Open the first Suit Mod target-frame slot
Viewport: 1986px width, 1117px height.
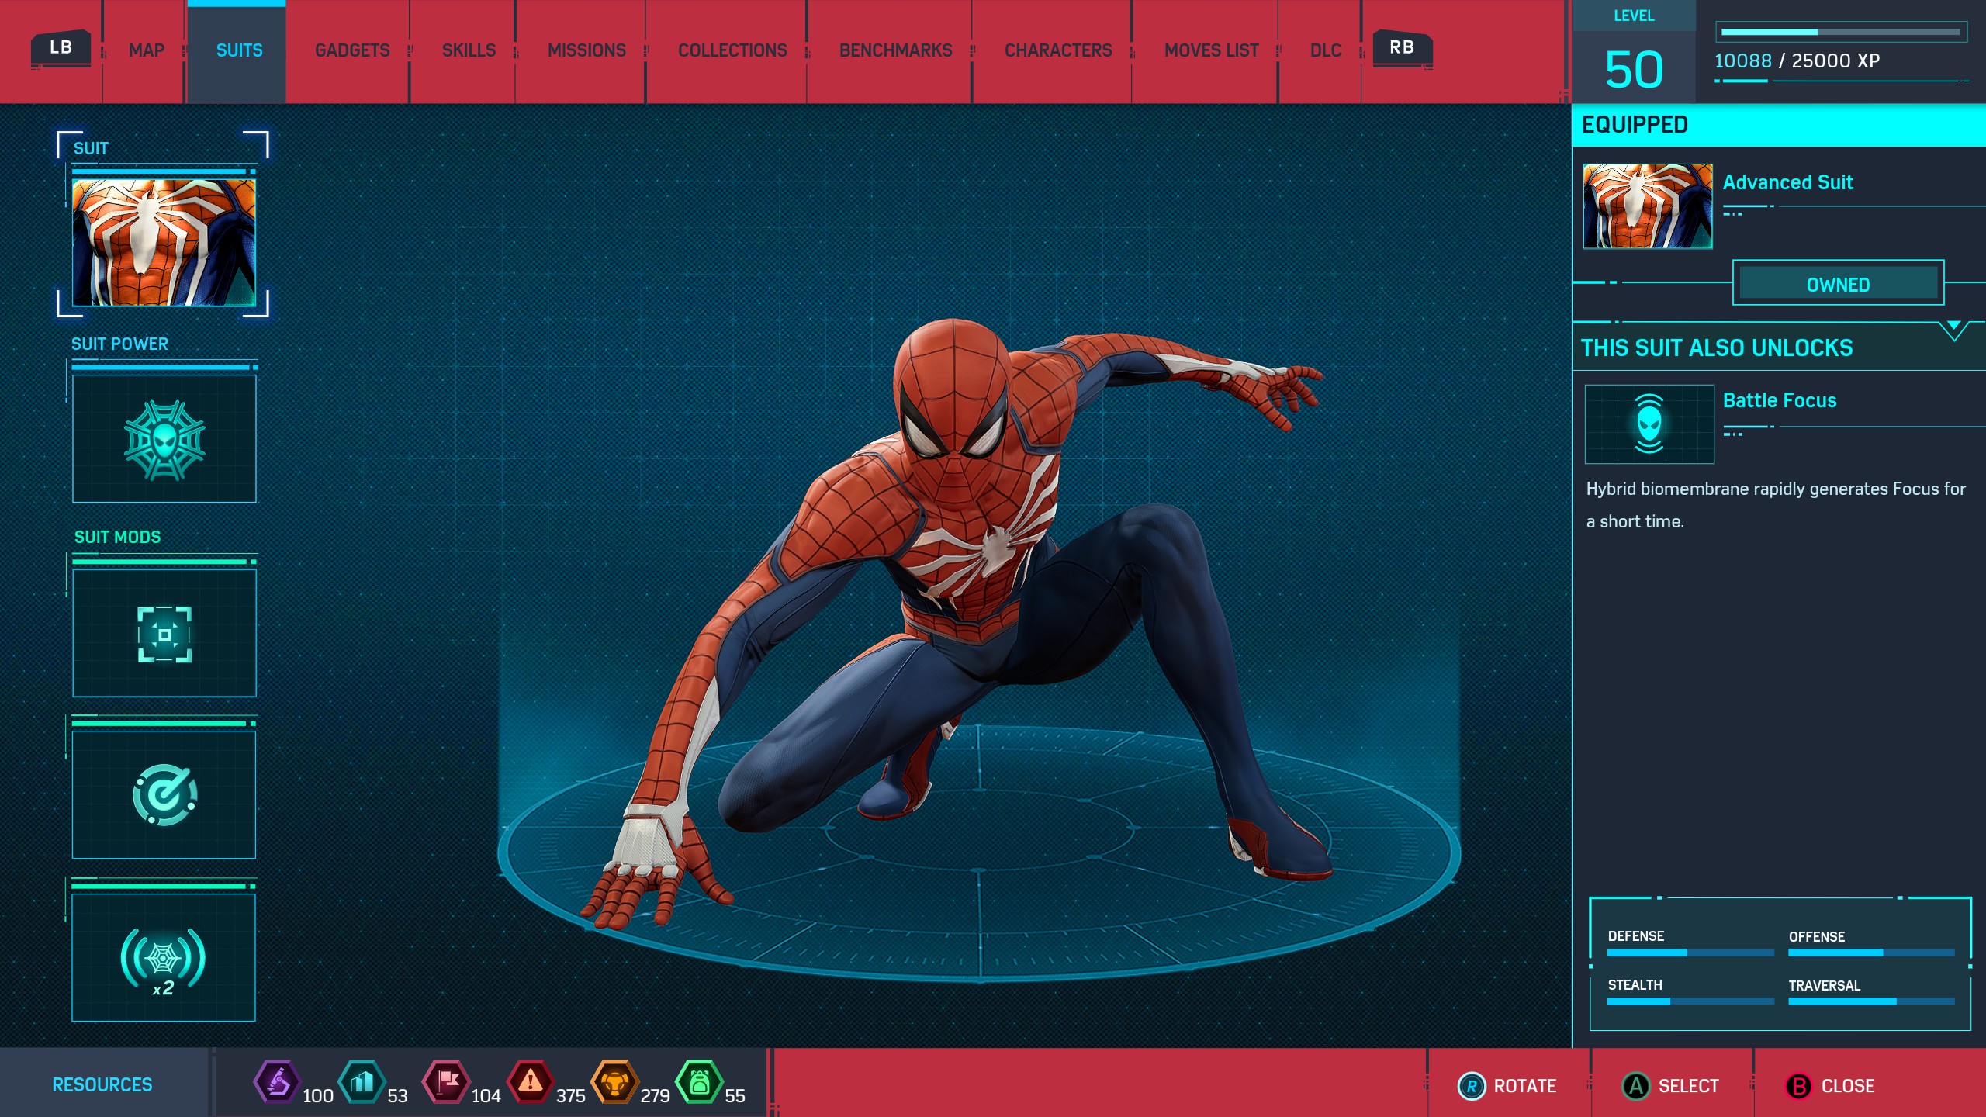[164, 633]
